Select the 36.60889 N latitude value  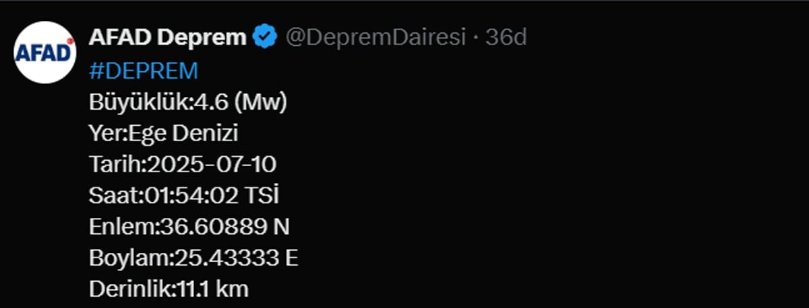tap(224, 227)
